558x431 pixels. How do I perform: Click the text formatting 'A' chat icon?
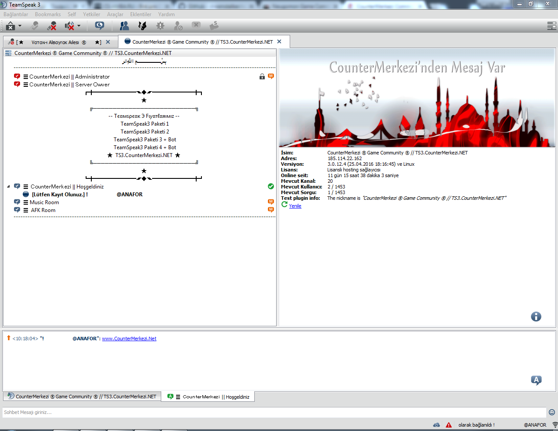pos(536,380)
